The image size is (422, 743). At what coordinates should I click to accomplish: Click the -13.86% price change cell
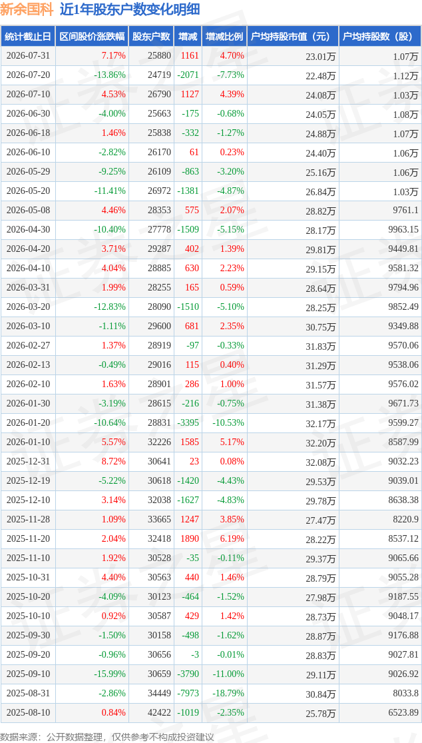point(109,75)
